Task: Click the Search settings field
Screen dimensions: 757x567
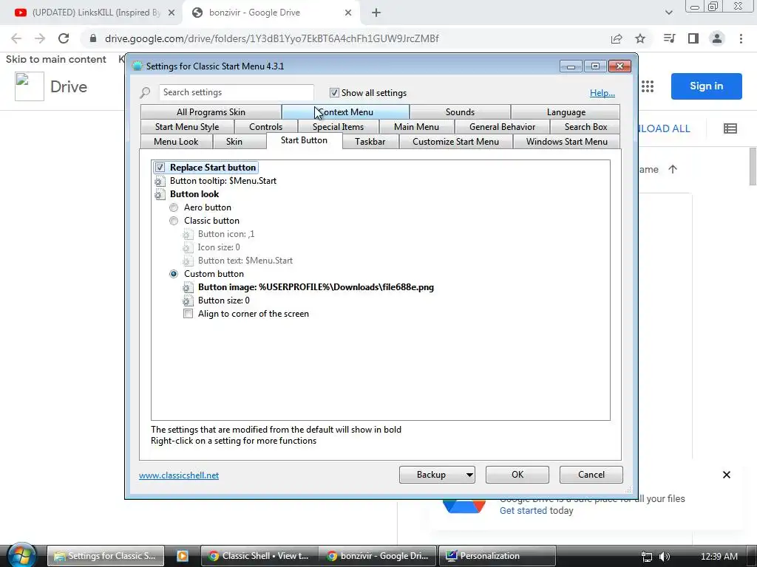Action: (x=236, y=92)
